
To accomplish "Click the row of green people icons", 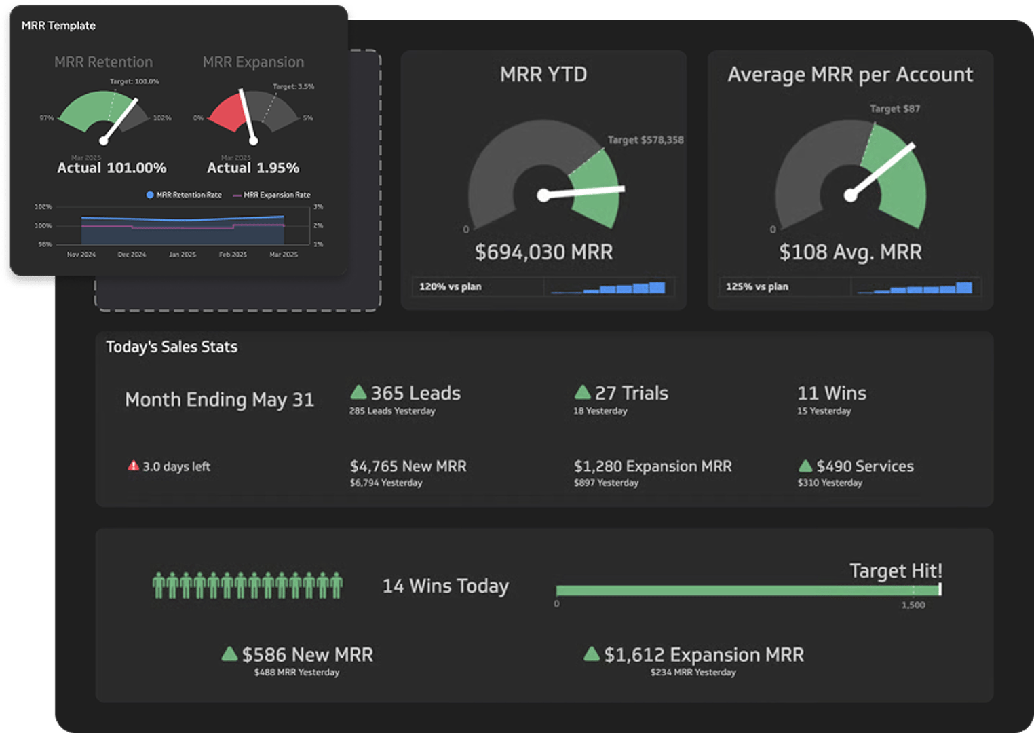I will pos(248,585).
